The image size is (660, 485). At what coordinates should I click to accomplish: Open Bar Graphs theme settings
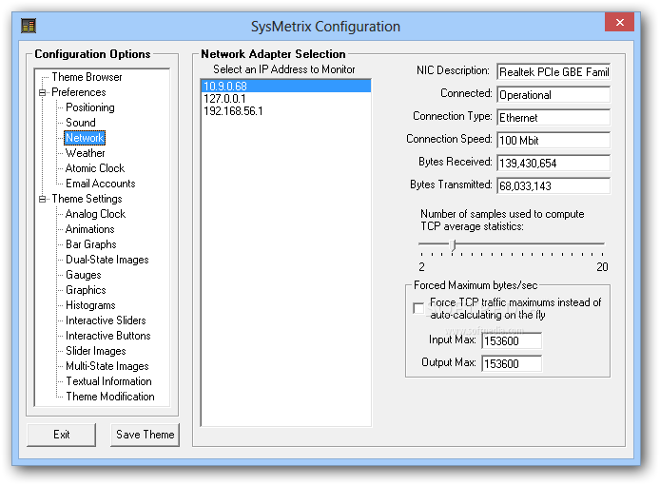pos(91,244)
